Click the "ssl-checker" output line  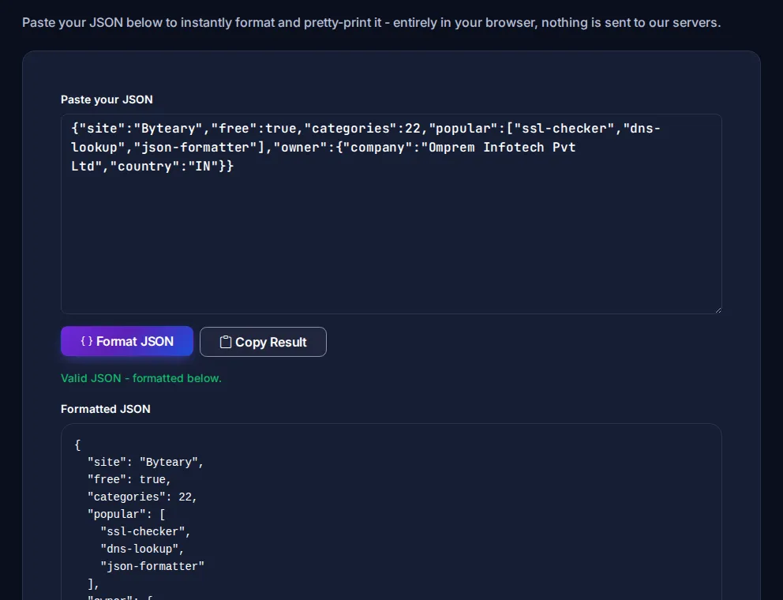145,531
